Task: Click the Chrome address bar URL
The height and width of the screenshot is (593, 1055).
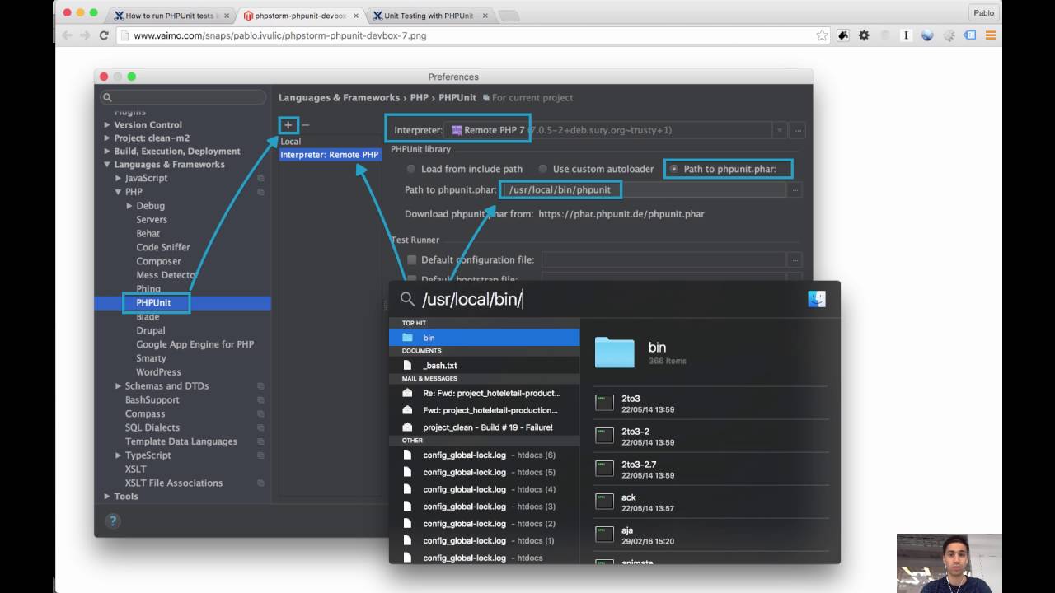Action: pos(279,35)
